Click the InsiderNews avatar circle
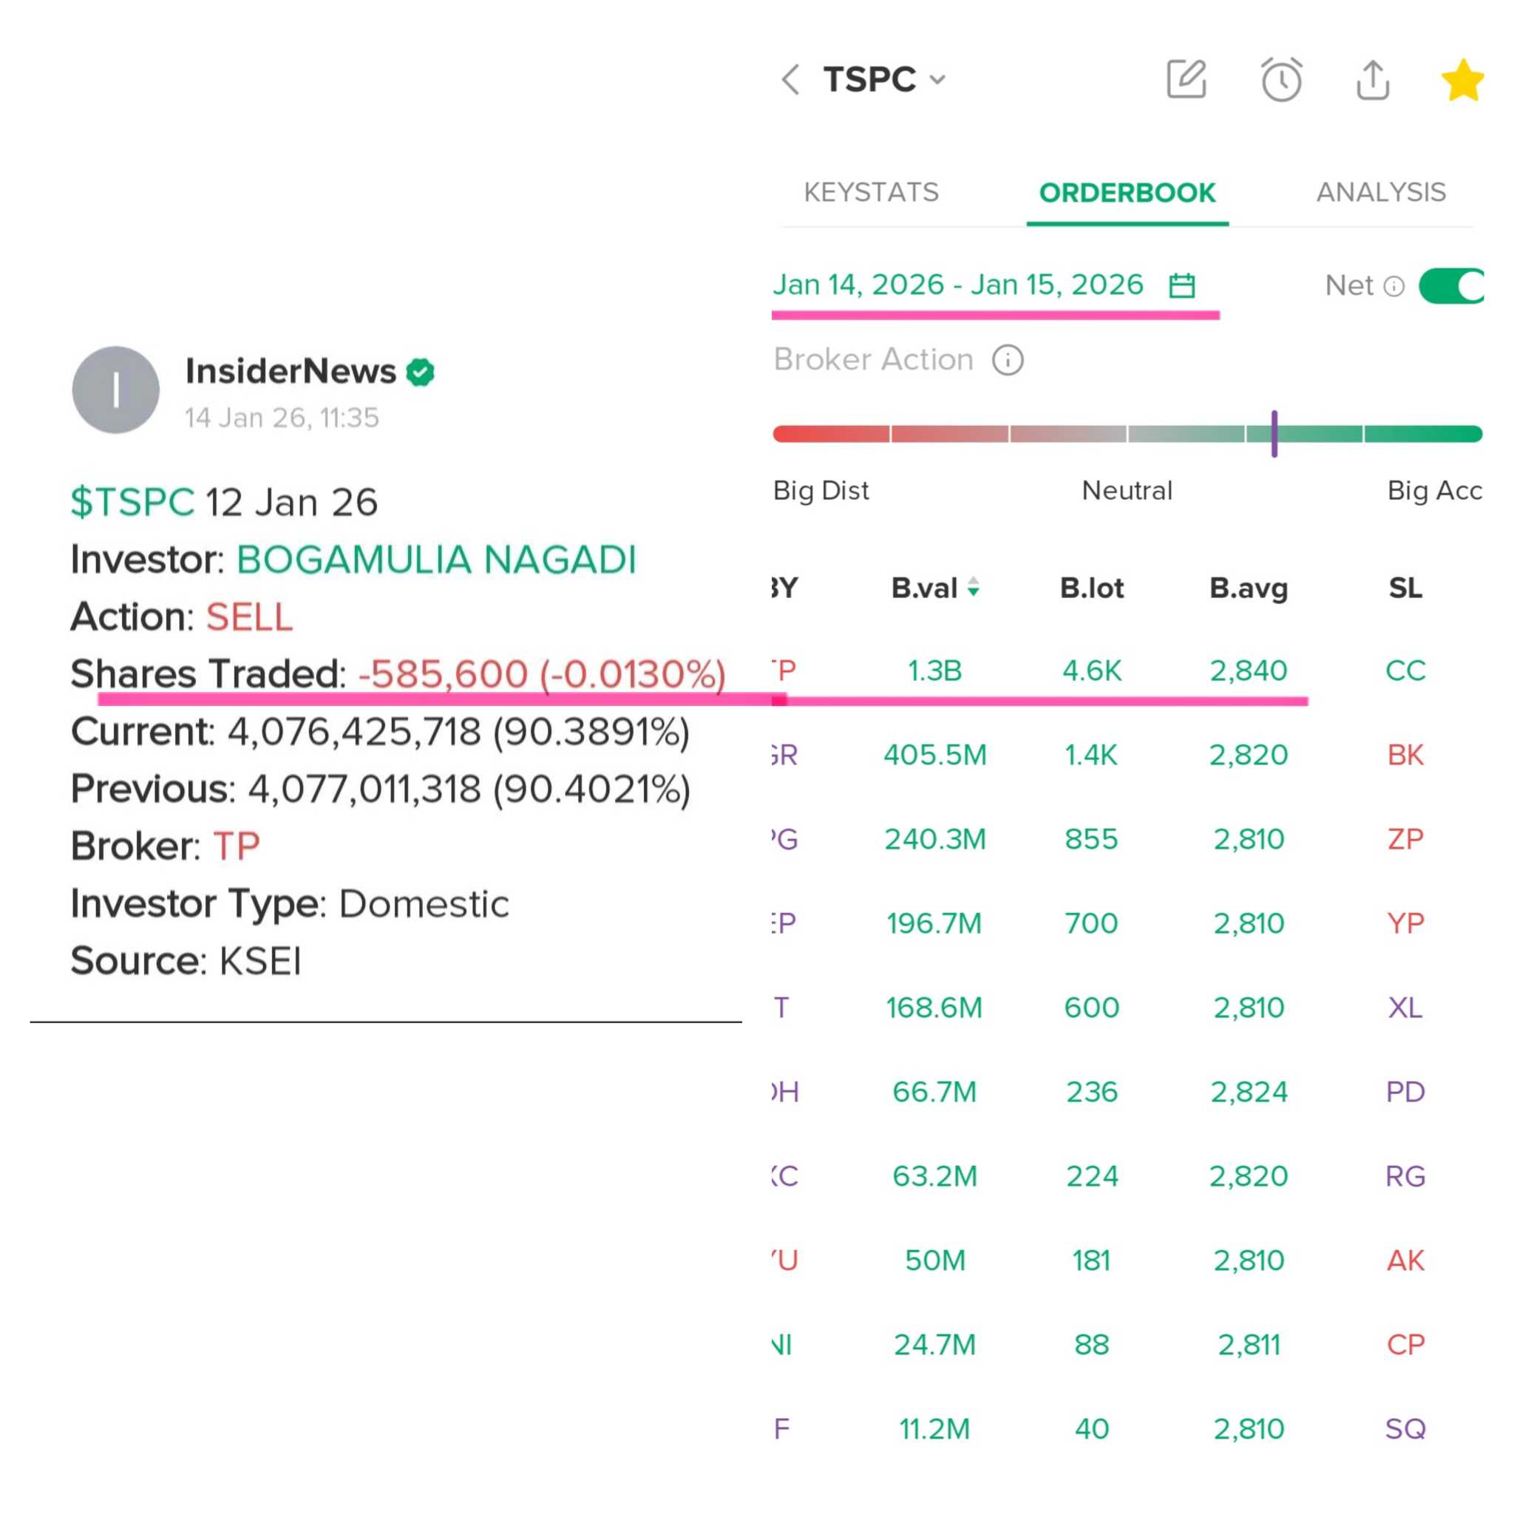This screenshot has width=1514, height=1514. tap(116, 390)
